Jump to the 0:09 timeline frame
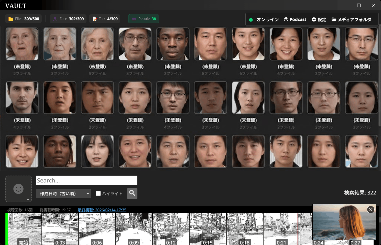The height and width of the screenshot is (245, 381). click(134, 229)
